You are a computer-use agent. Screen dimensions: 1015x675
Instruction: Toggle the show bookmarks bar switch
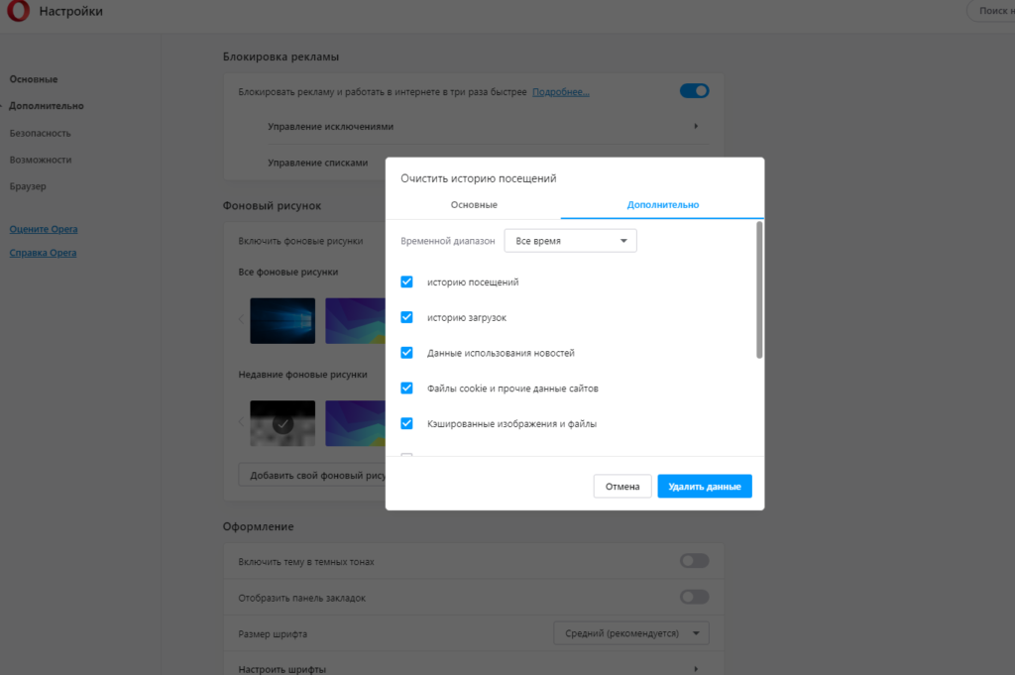point(694,597)
